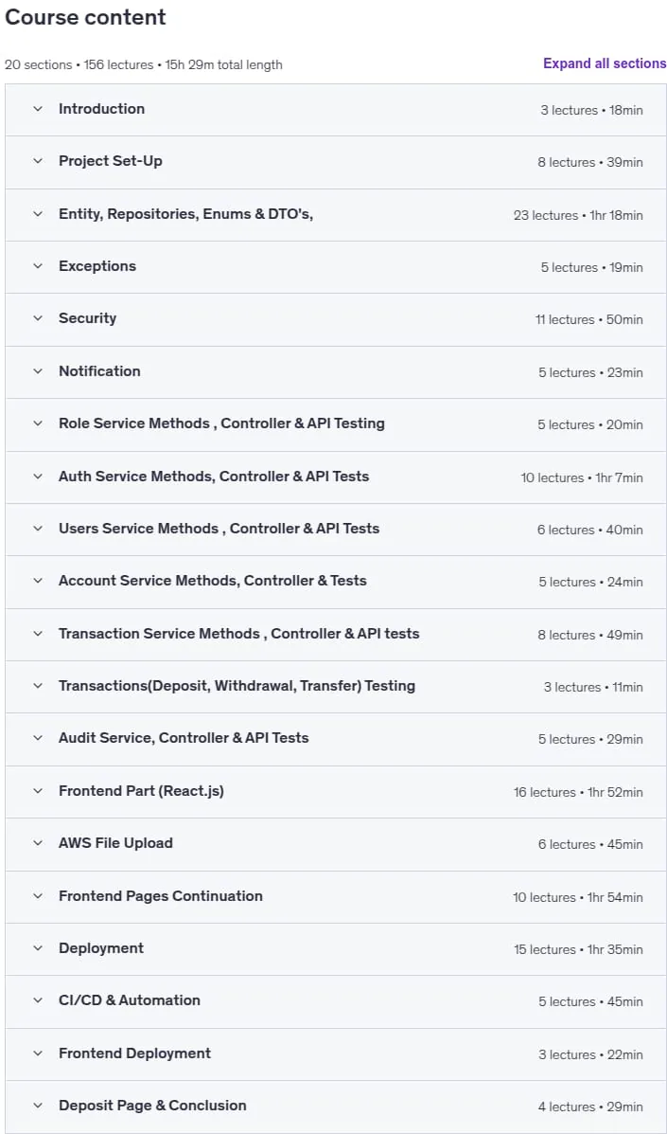The width and height of the screenshot is (667, 1134).
Task: Expand the Exceptions section
Action: [335, 267]
